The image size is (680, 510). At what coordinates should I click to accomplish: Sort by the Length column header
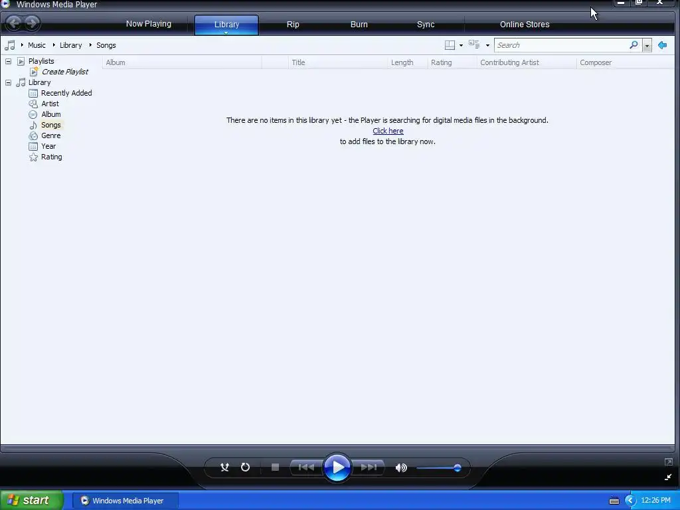(x=408, y=62)
